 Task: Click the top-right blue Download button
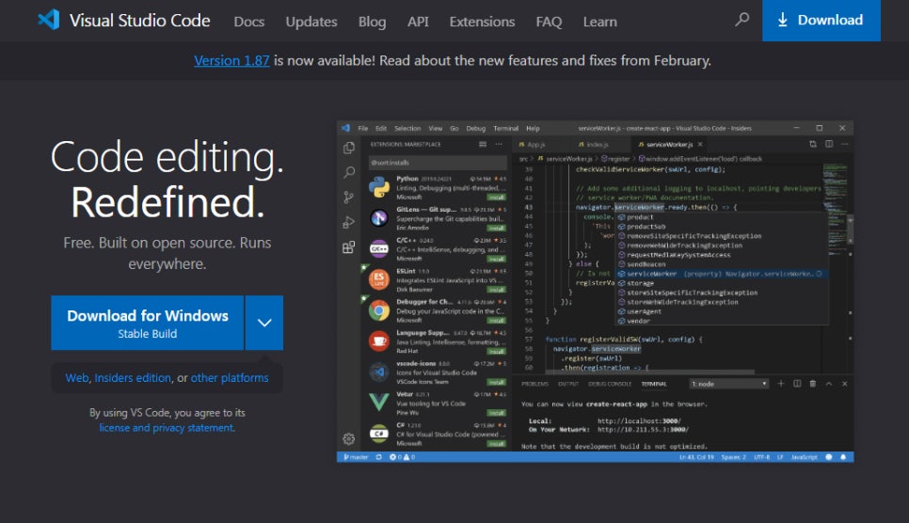[821, 21]
